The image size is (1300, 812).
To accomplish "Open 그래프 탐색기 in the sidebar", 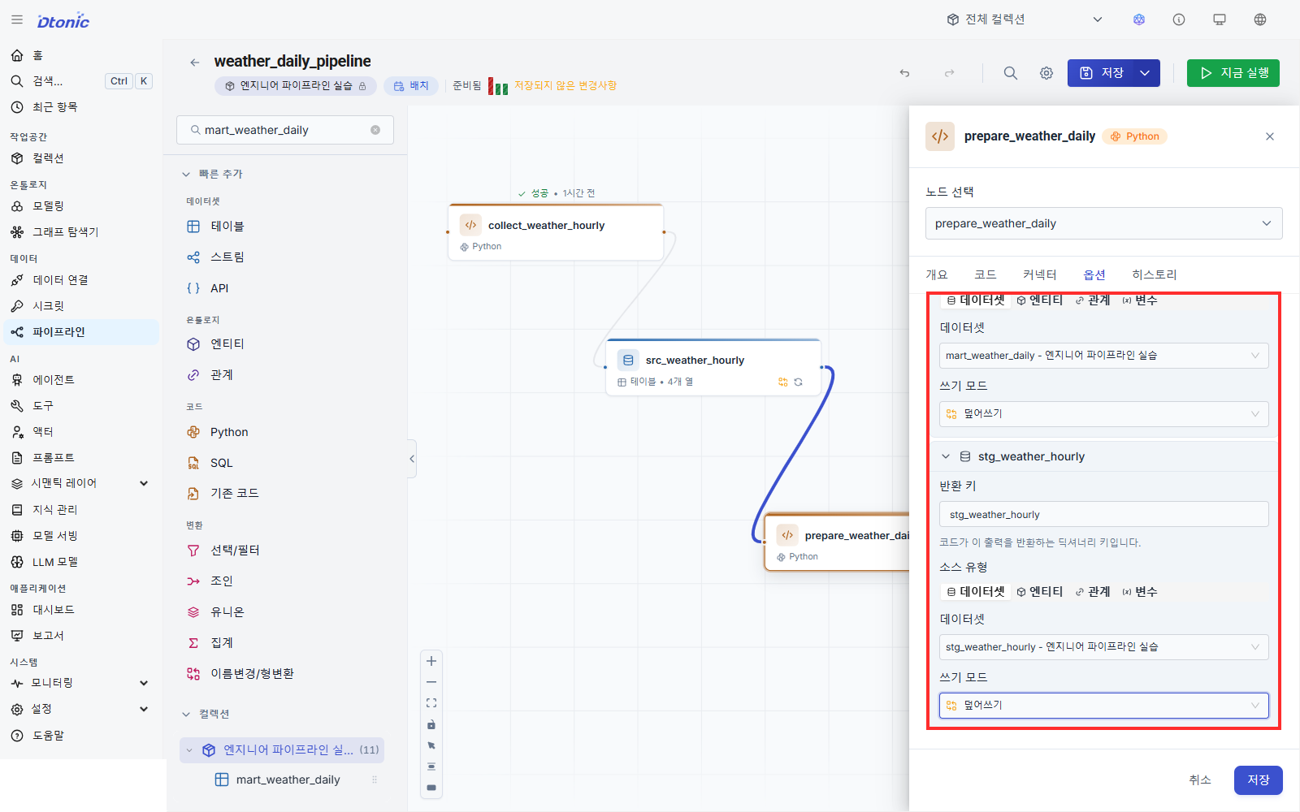I will click(x=81, y=232).
